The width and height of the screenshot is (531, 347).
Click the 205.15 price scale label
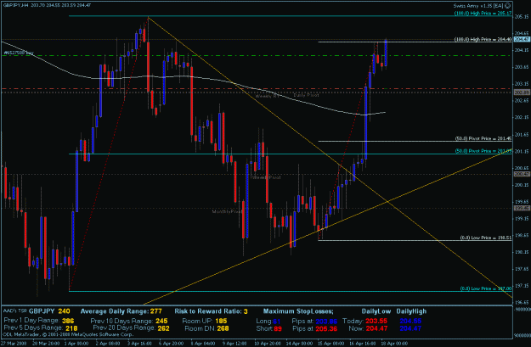coord(522,17)
